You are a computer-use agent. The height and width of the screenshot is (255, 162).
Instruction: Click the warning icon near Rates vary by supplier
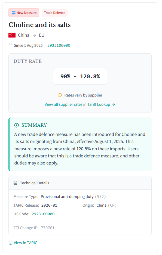click(x=60, y=95)
